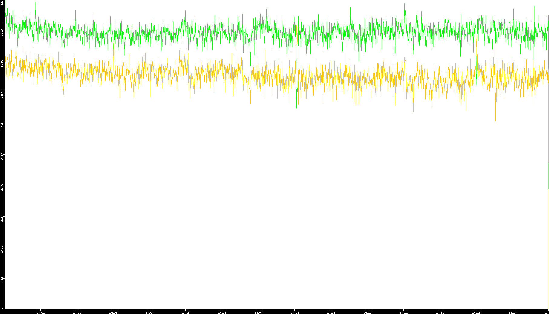Click the 14:14 time axis label
Image resolution: width=549 pixels, height=314 pixels.
click(512, 312)
